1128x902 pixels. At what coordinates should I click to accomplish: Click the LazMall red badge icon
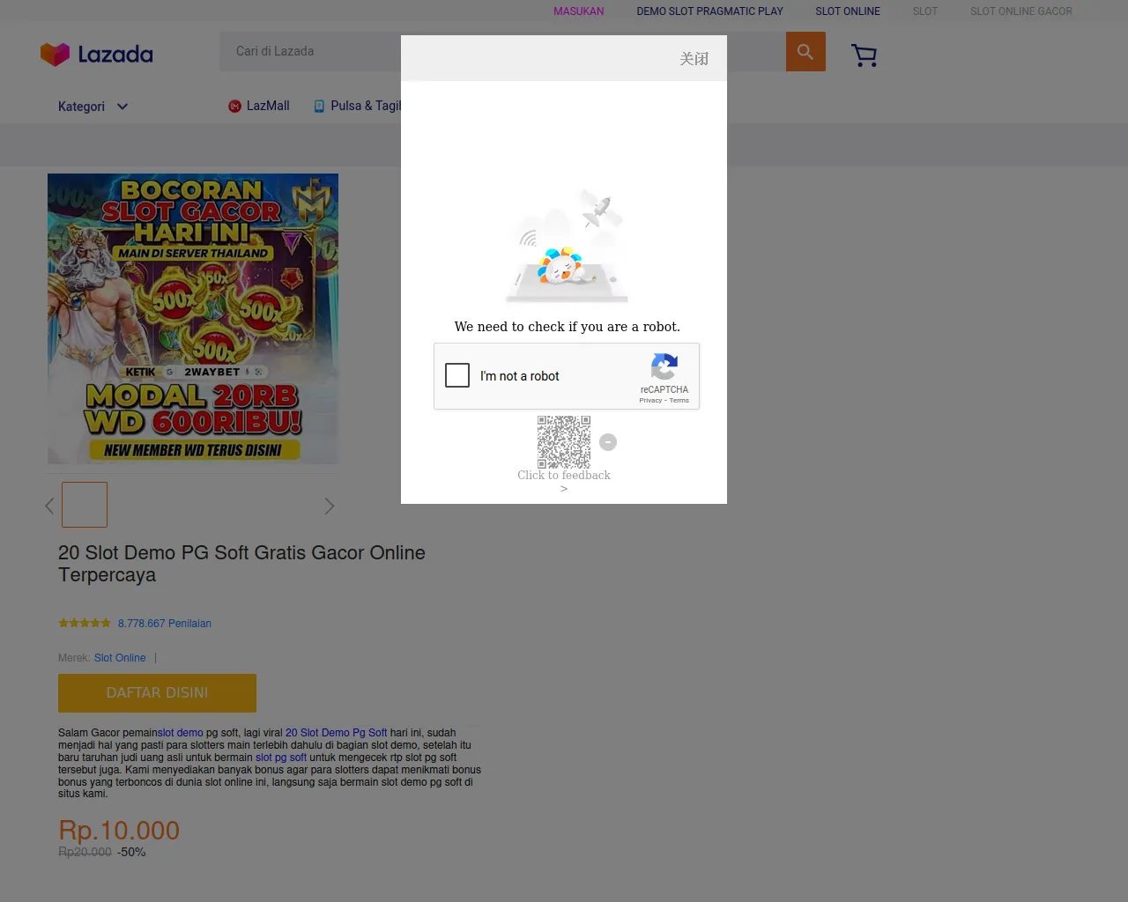point(234,106)
